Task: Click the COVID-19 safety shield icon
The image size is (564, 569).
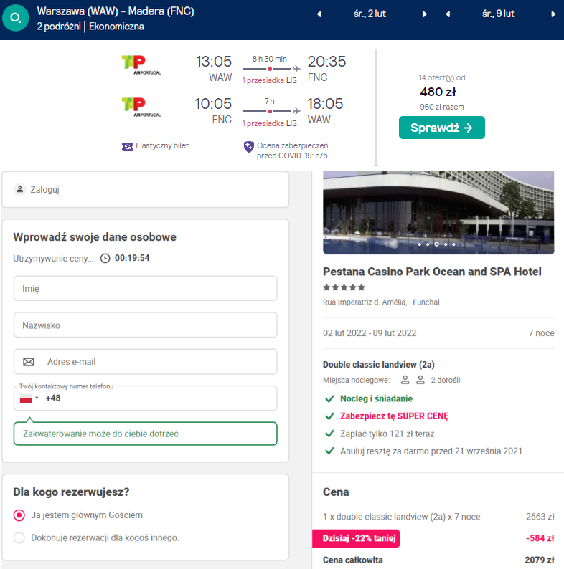Action: [x=249, y=146]
